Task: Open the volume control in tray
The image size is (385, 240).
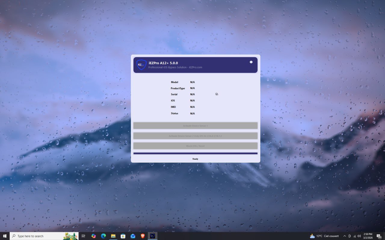Action: [359, 236]
